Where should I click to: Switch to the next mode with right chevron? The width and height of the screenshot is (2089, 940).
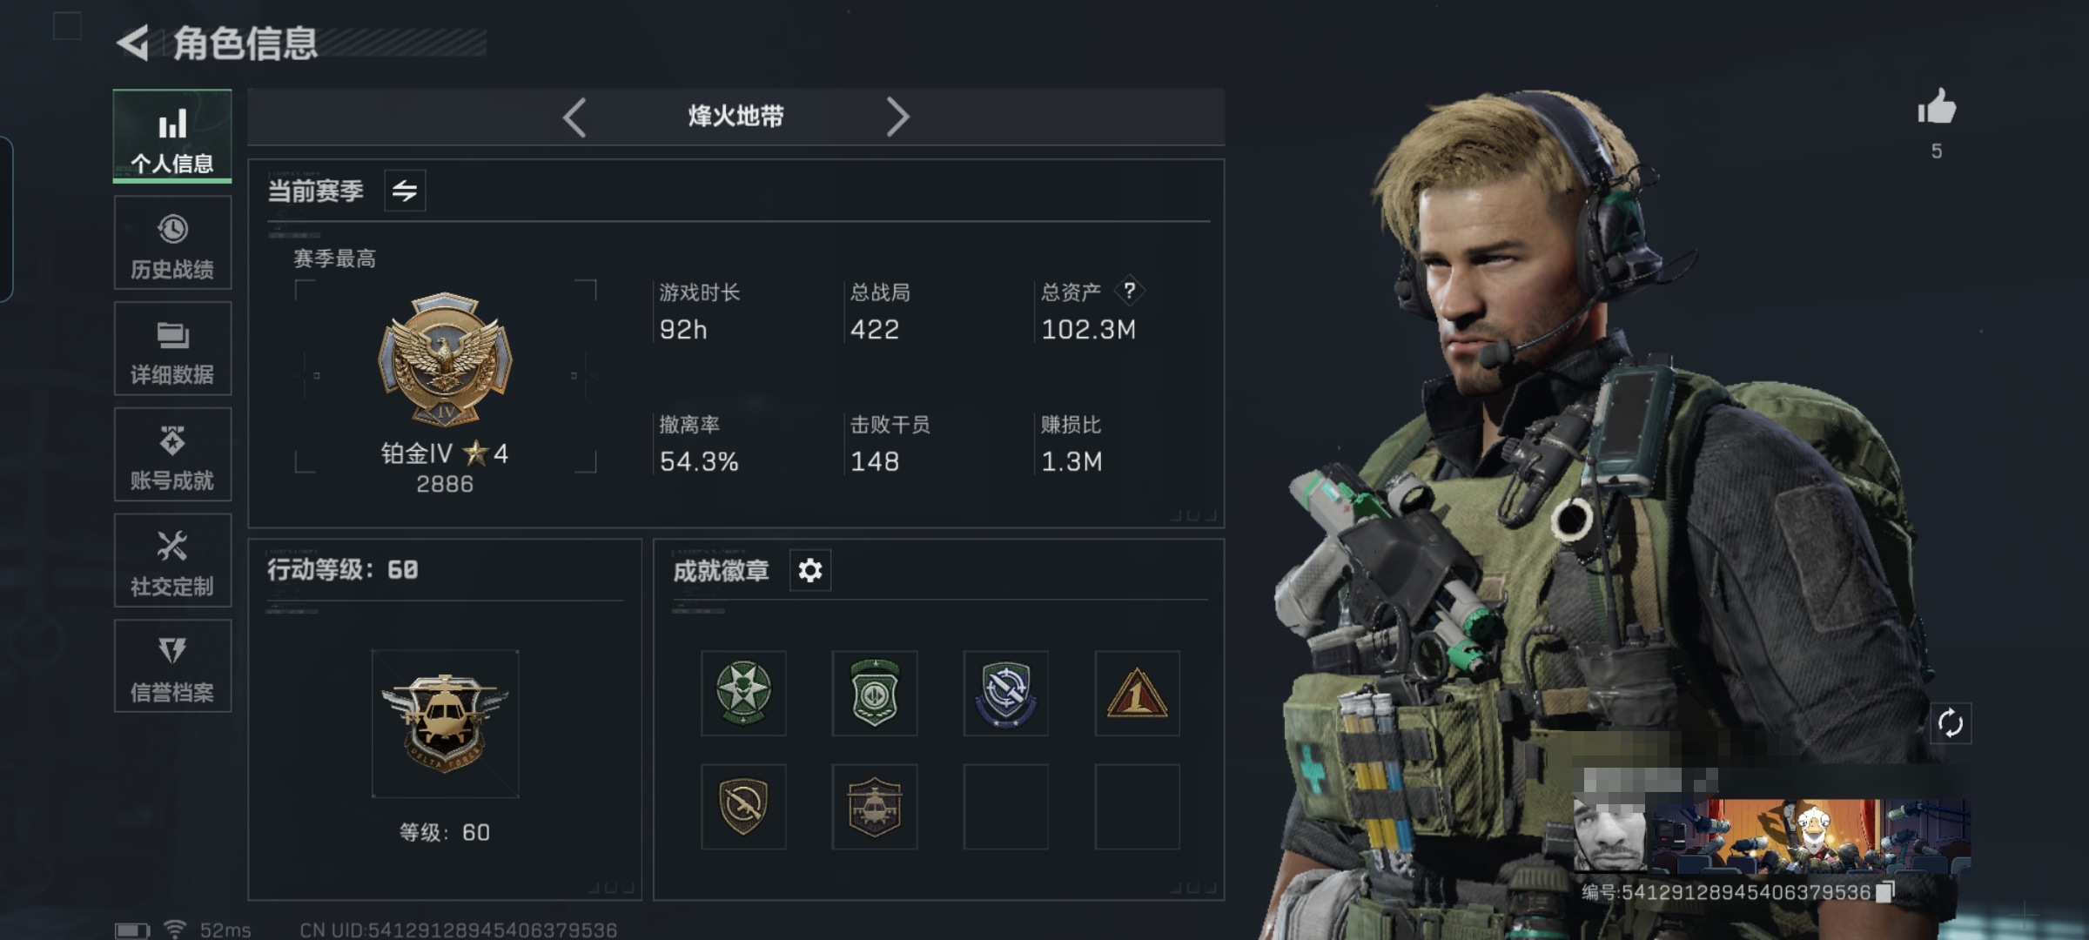897,117
